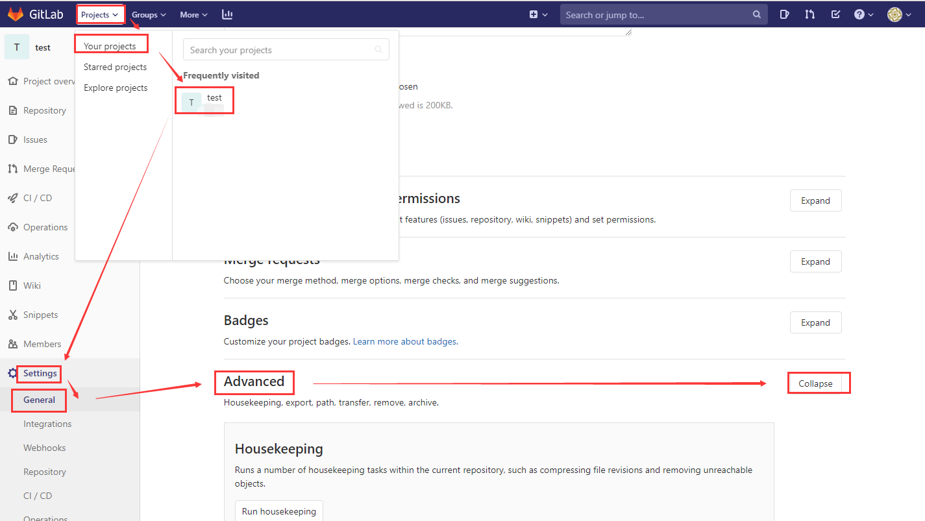Click the GitLab fox logo
Viewport: 925px width, 521px height.
(16, 14)
